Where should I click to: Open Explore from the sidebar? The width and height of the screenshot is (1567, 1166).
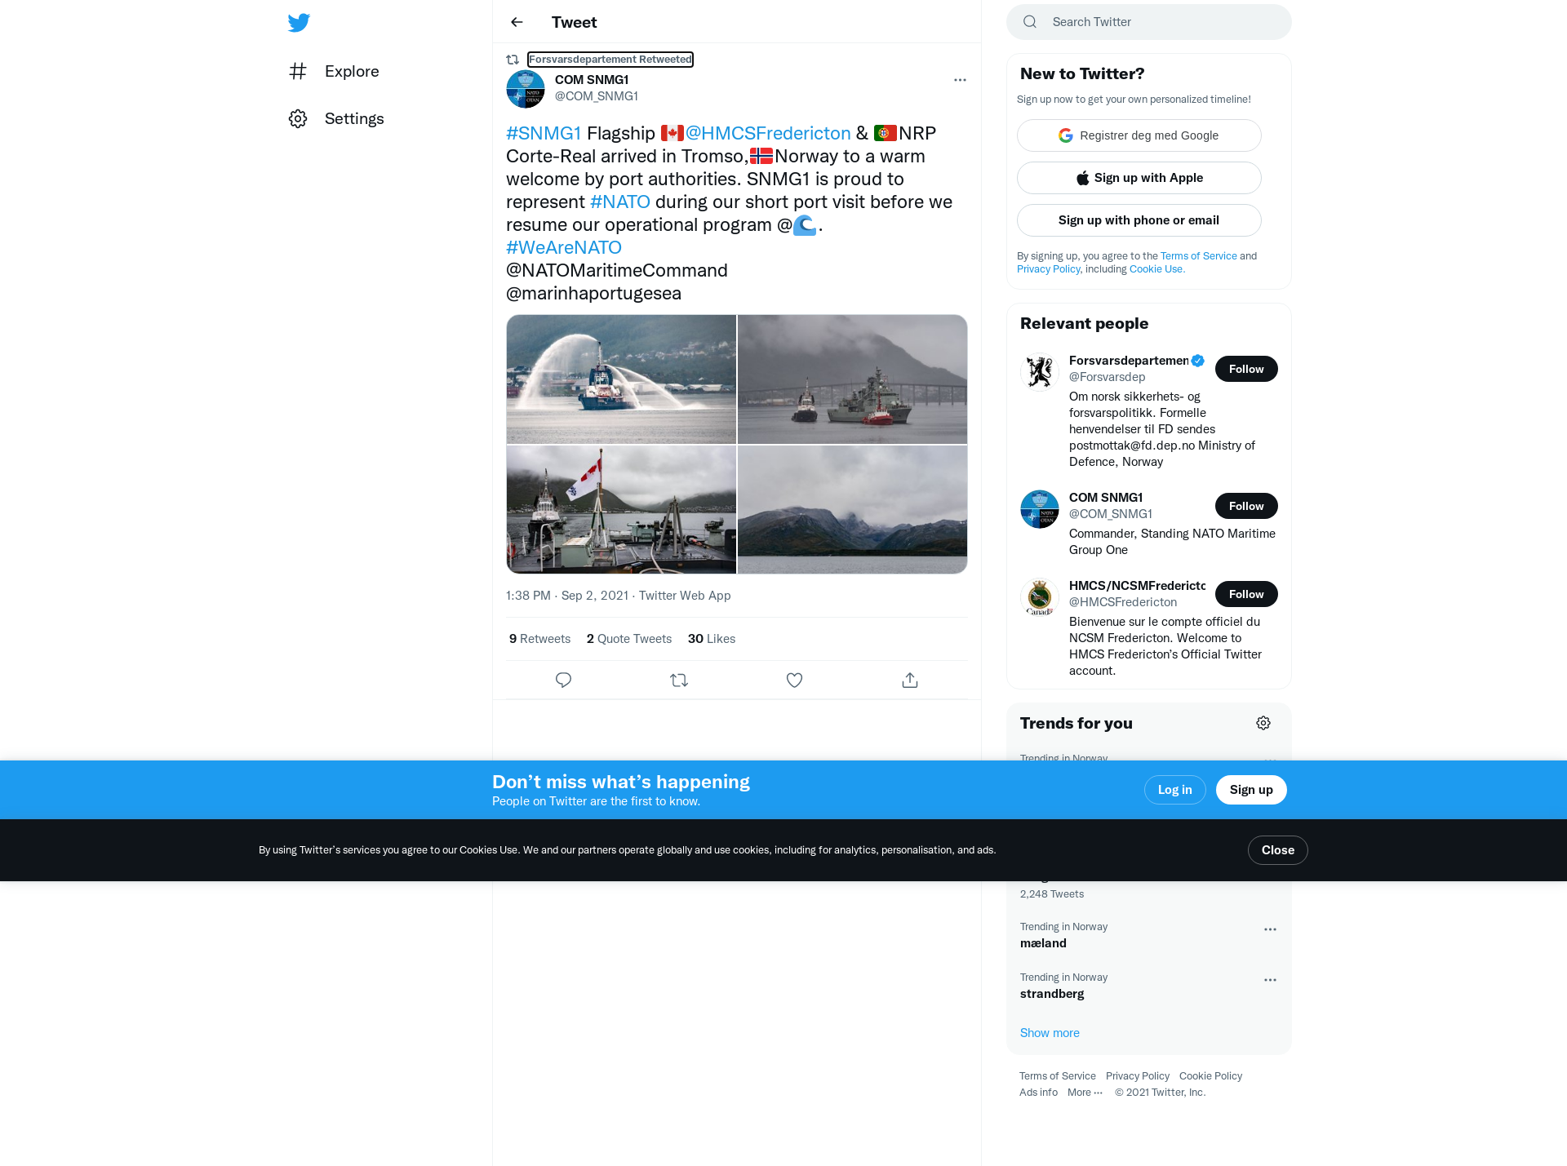point(335,71)
